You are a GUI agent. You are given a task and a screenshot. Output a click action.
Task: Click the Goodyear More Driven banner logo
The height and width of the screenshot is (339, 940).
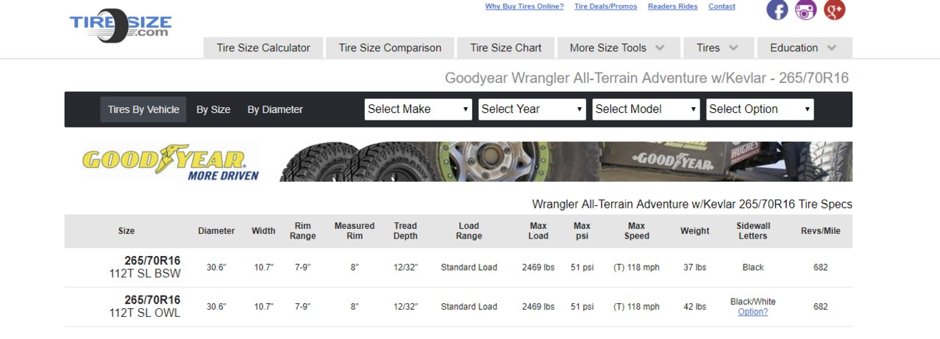point(171,161)
